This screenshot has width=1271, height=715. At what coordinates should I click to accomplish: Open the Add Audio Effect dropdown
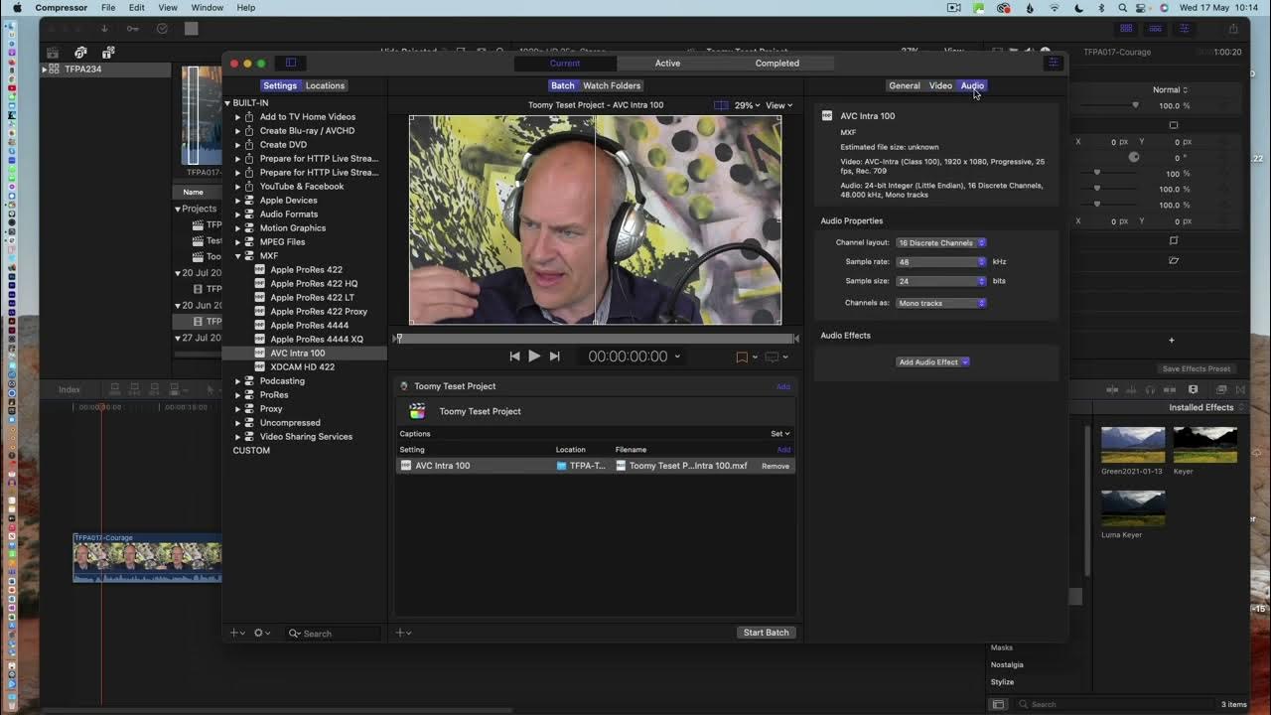tap(933, 362)
